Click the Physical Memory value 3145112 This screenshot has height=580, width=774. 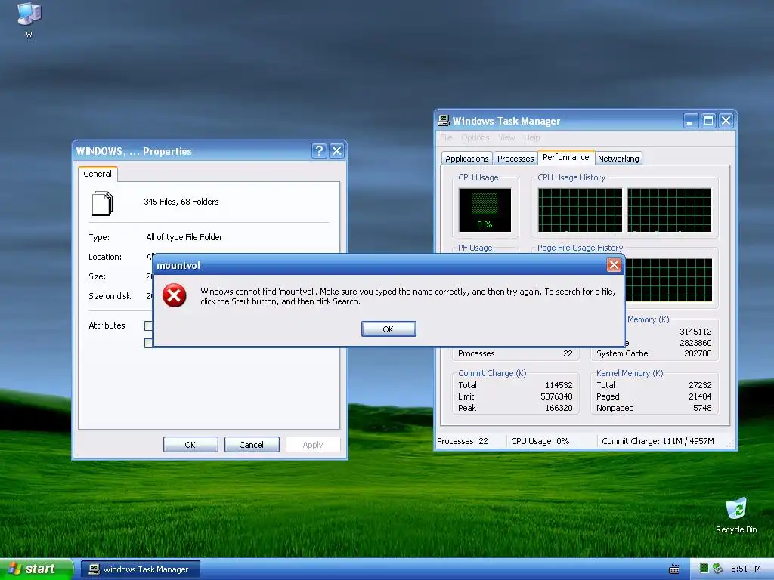click(x=695, y=332)
